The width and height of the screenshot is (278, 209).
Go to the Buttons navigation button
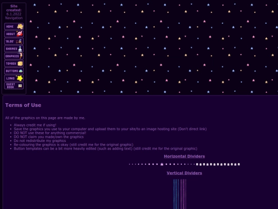point(14,71)
